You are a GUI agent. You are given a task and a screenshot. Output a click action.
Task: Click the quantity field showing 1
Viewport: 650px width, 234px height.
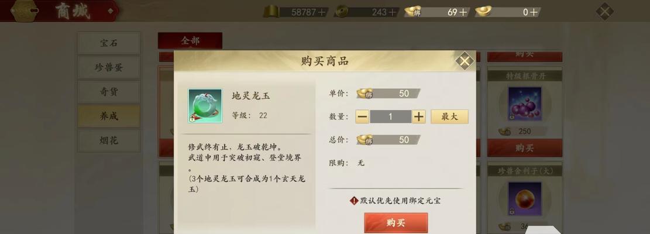(390, 117)
